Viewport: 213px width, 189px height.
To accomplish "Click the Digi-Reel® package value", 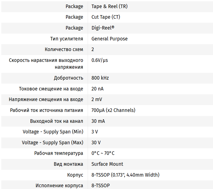I will click(x=103, y=28).
